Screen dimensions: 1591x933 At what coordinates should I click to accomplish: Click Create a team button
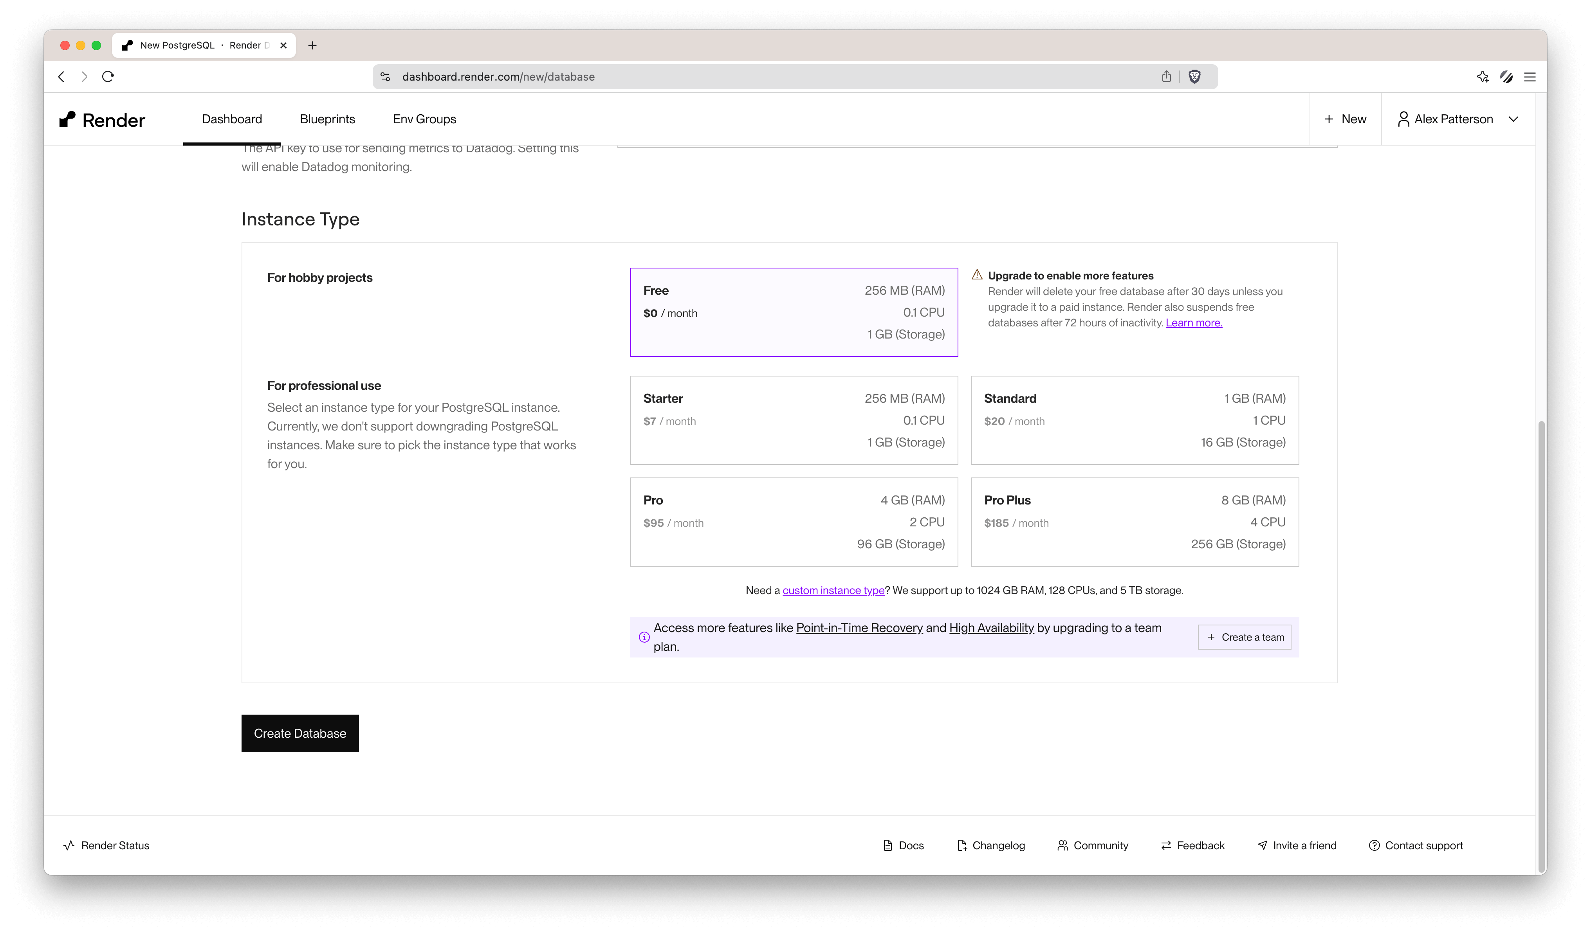pos(1245,637)
